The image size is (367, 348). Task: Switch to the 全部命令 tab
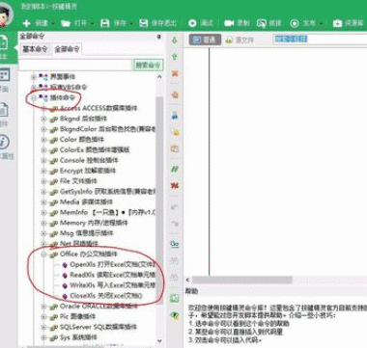coord(67,49)
